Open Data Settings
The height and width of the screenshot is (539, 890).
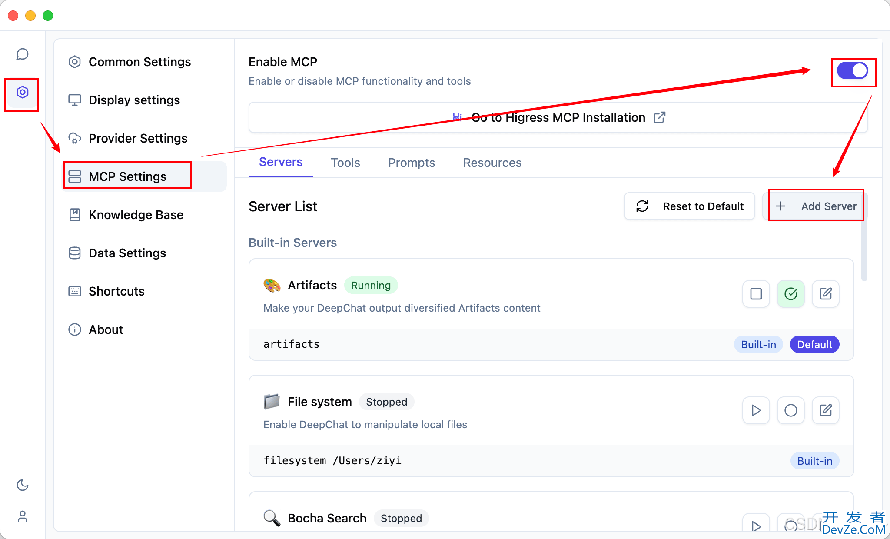click(145, 253)
